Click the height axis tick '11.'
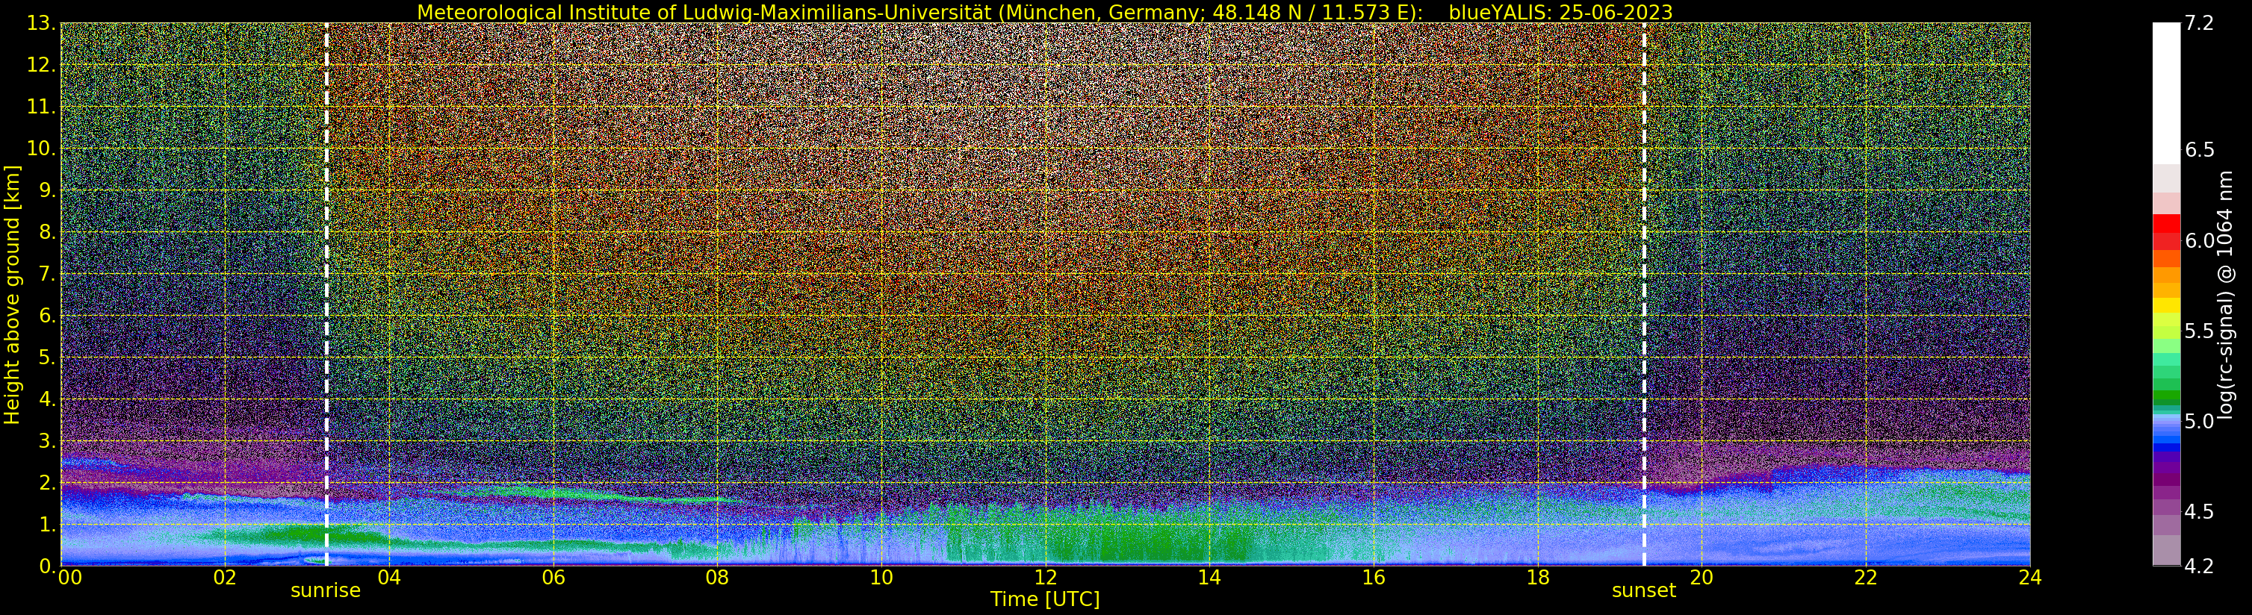 [41, 107]
